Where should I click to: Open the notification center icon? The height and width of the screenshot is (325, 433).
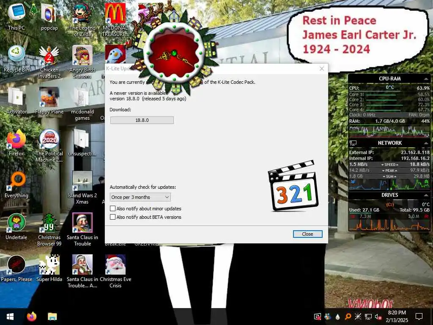pyautogui.click(x=419, y=317)
